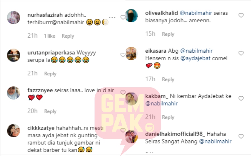Toggle like heart on fazzznyee's comment
Viewport: 251px width, 156px height.
pos(123,92)
